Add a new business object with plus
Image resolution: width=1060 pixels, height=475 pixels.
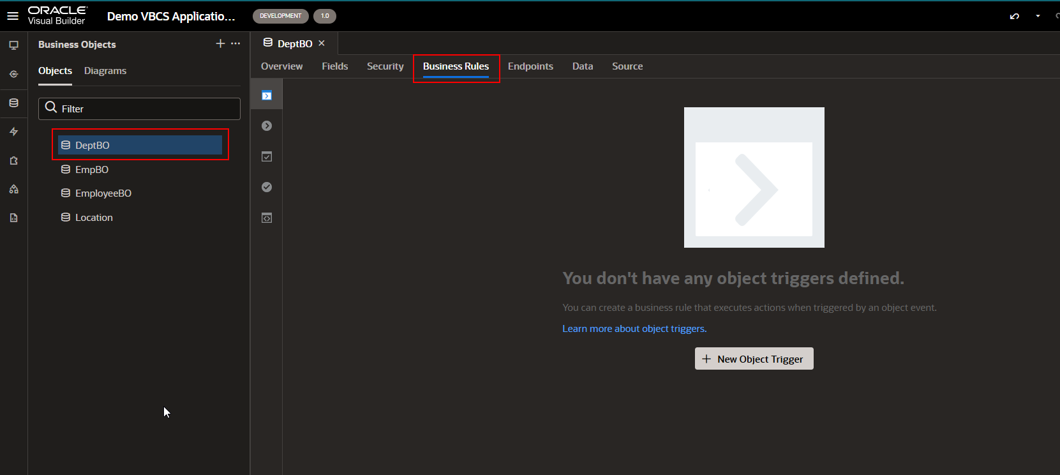220,43
